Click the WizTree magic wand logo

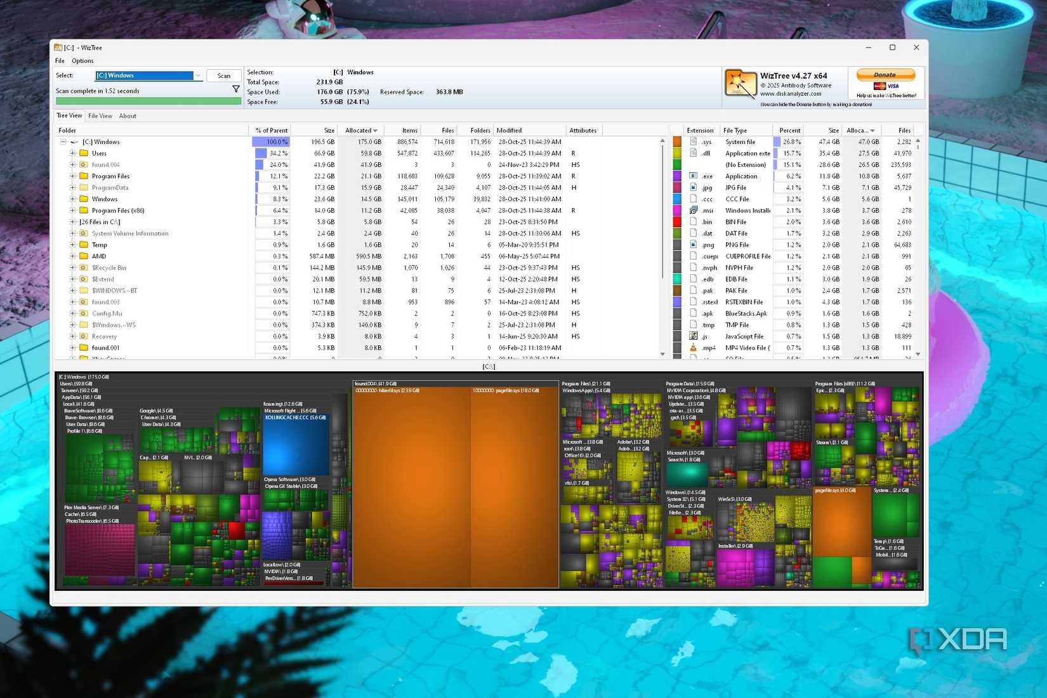click(740, 83)
